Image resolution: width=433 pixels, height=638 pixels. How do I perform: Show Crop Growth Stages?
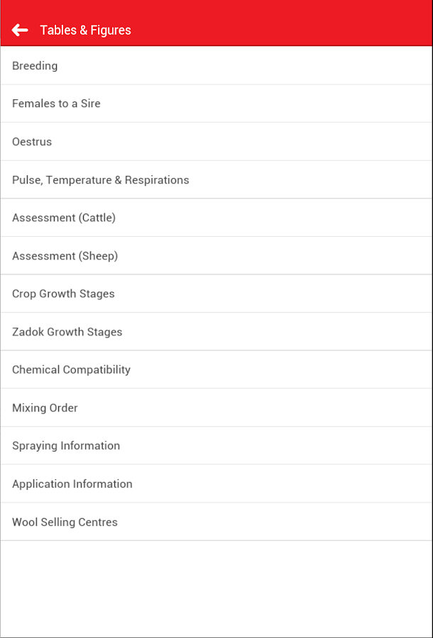click(63, 293)
